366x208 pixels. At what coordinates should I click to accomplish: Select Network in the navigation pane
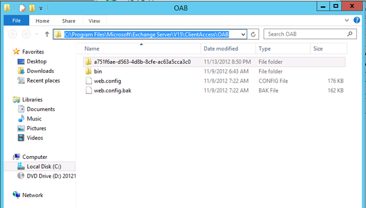click(33, 195)
